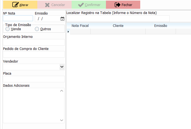Image resolution: width=191 pixels, height=129 pixels.
Task: Open the Emissão calendar picker icon
Action: pos(62,19)
